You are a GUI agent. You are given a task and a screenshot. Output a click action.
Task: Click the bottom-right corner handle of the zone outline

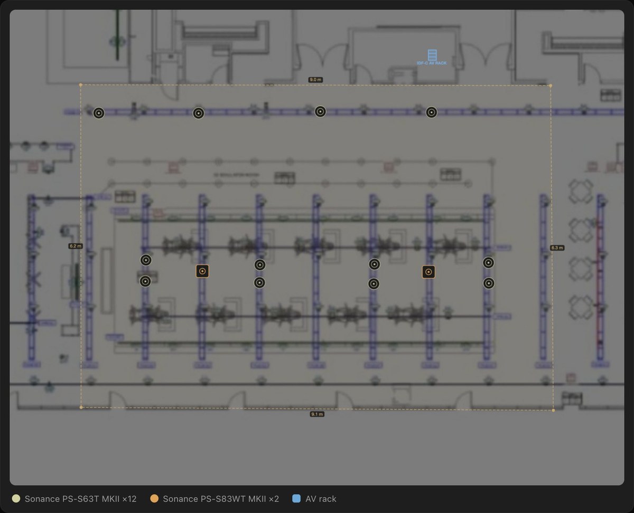(553, 410)
